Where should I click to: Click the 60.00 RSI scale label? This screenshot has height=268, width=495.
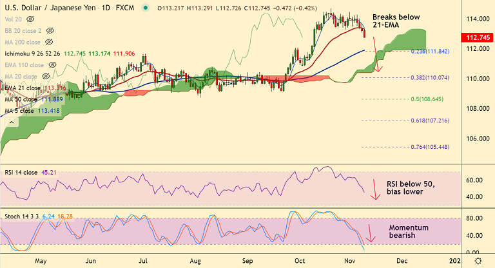[x=474, y=180]
